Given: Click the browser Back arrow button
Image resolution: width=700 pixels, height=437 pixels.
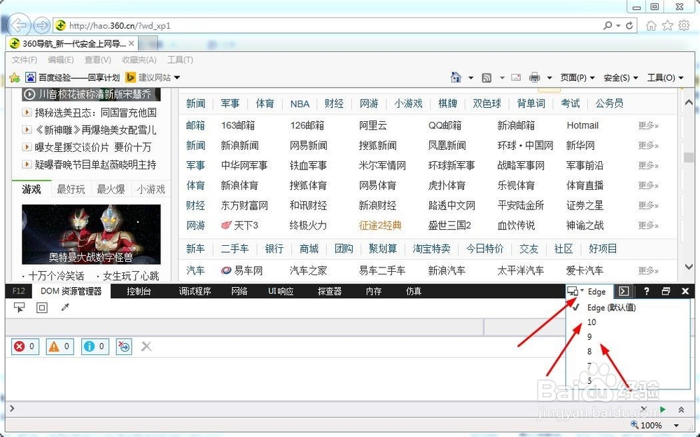Looking at the screenshot, I should (x=18, y=25).
